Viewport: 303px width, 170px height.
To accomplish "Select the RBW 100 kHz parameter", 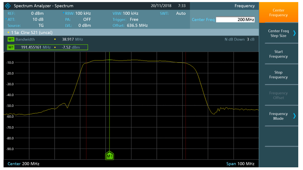I will click(x=83, y=13).
